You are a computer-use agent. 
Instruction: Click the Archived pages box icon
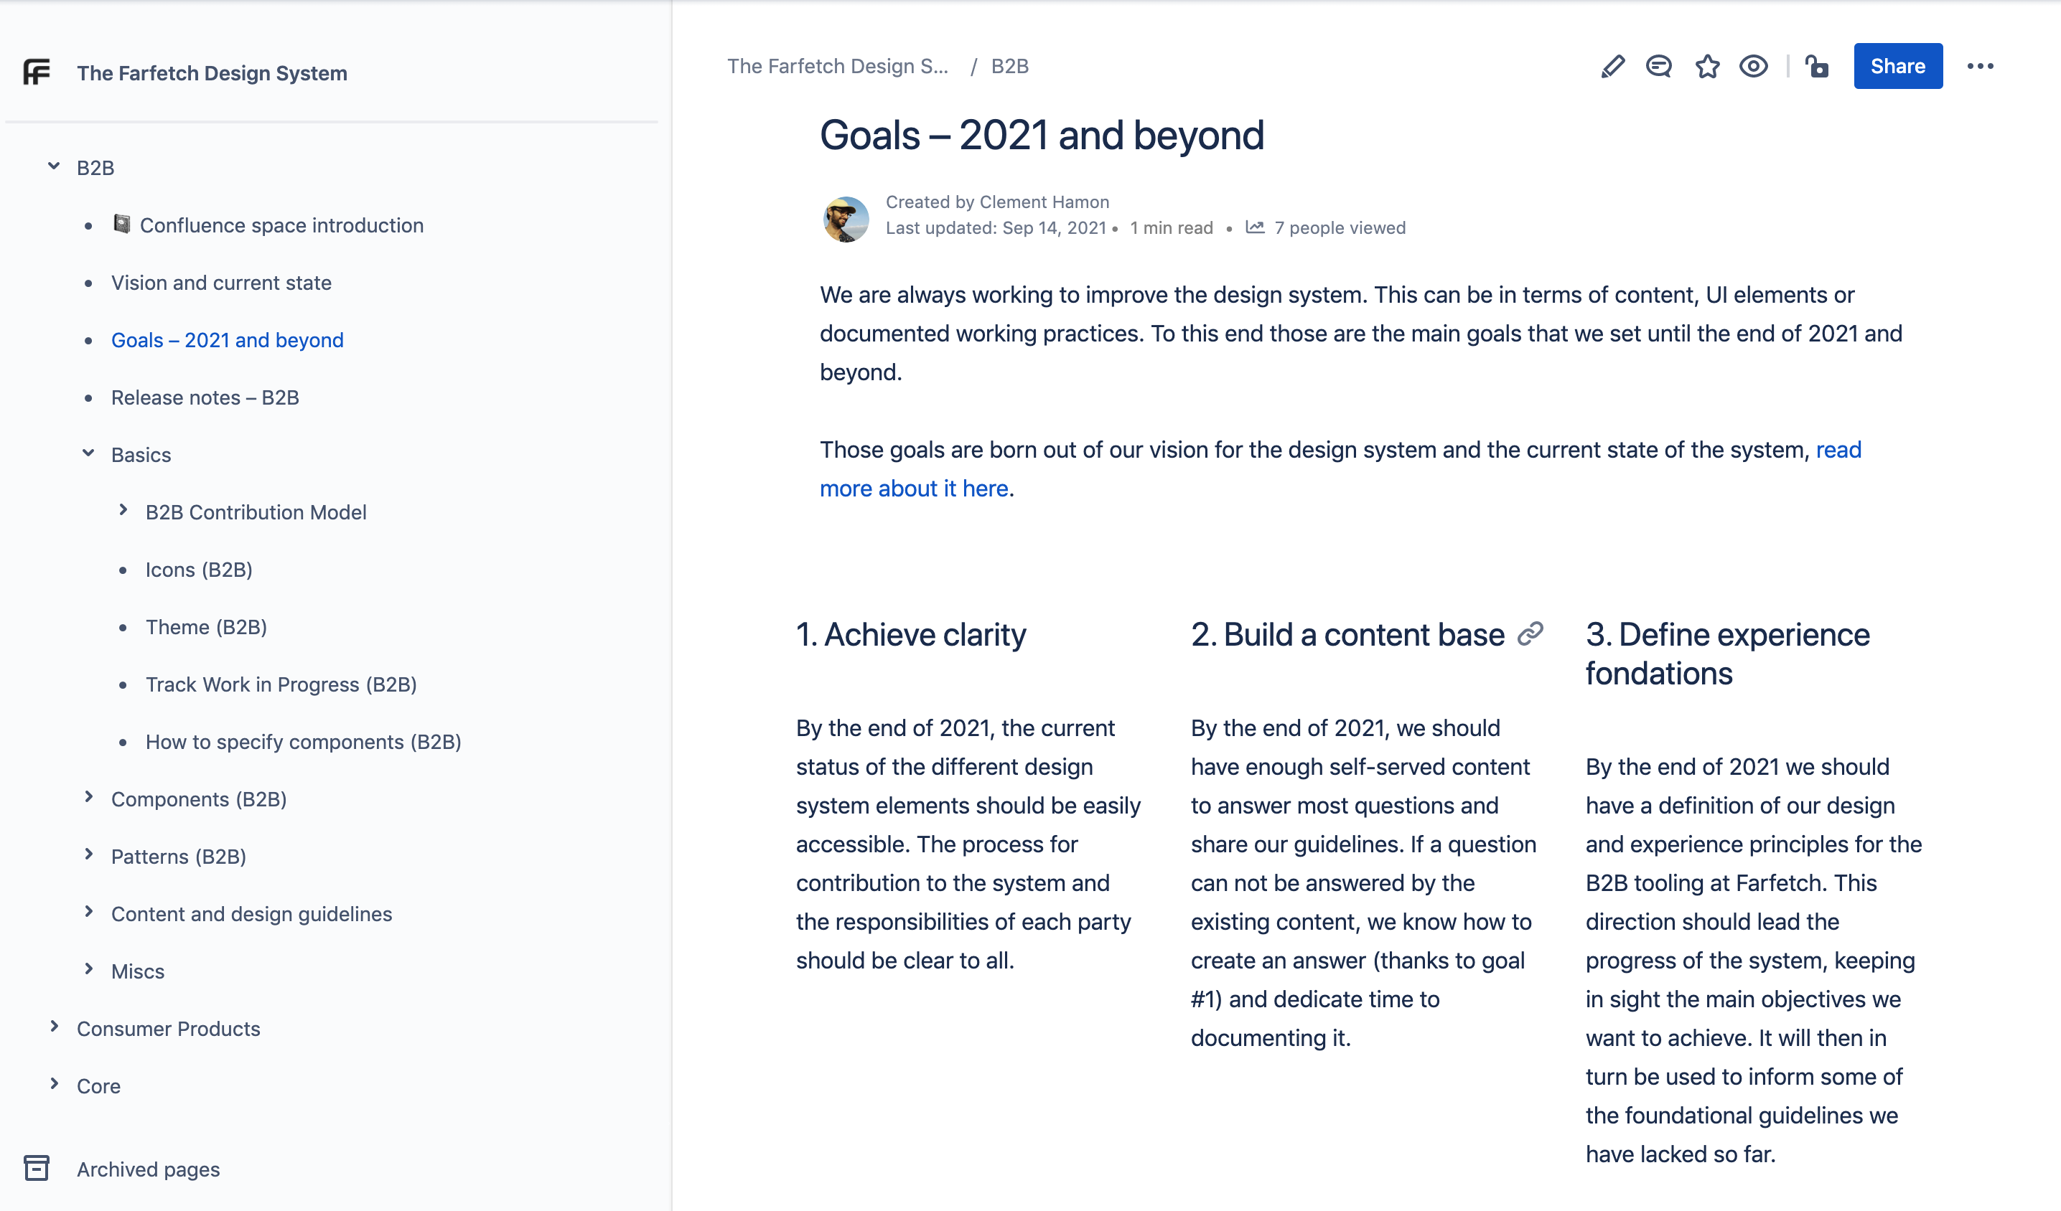click(x=37, y=1169)
